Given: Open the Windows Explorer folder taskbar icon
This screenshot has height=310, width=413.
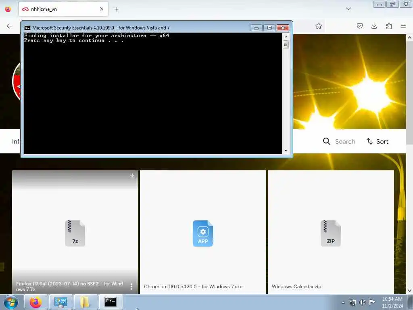Looking at the screenshot, I should point(86,302).
